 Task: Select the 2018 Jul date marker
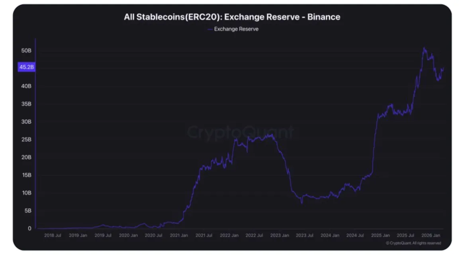point(53,235)
